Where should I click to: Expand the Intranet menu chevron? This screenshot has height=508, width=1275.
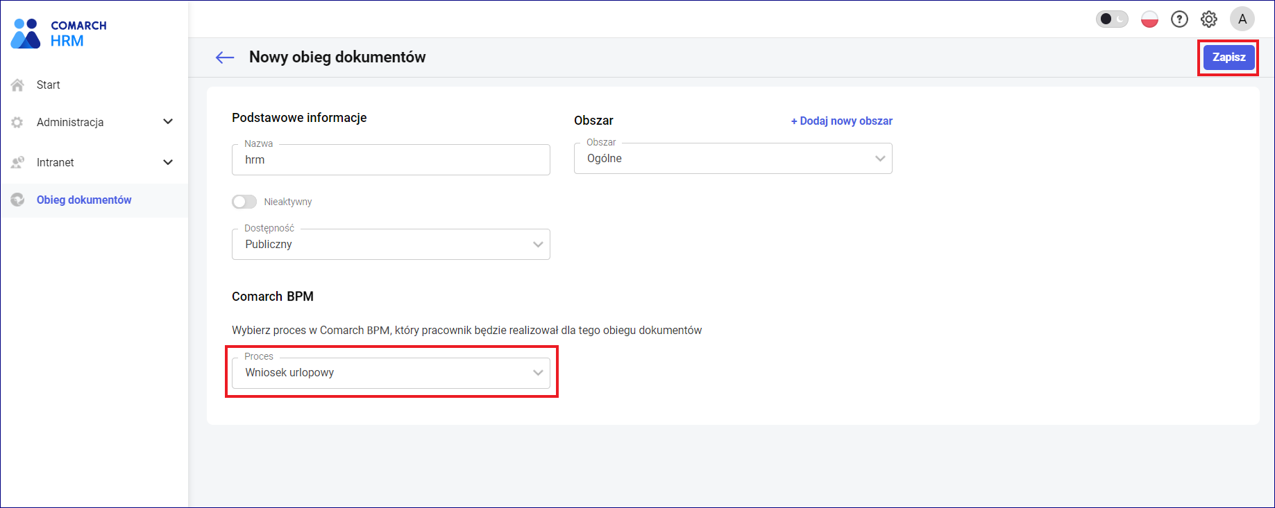(x=168, y=162)
